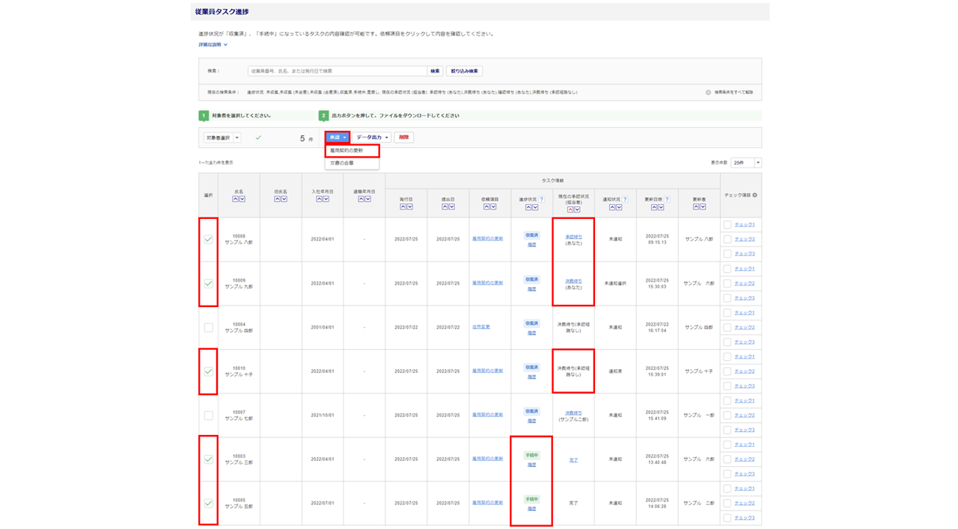Viewport: 958px width, 529px height.
Task: Click 収集済 status badge in 10010 row
Action: coord(531,367)
